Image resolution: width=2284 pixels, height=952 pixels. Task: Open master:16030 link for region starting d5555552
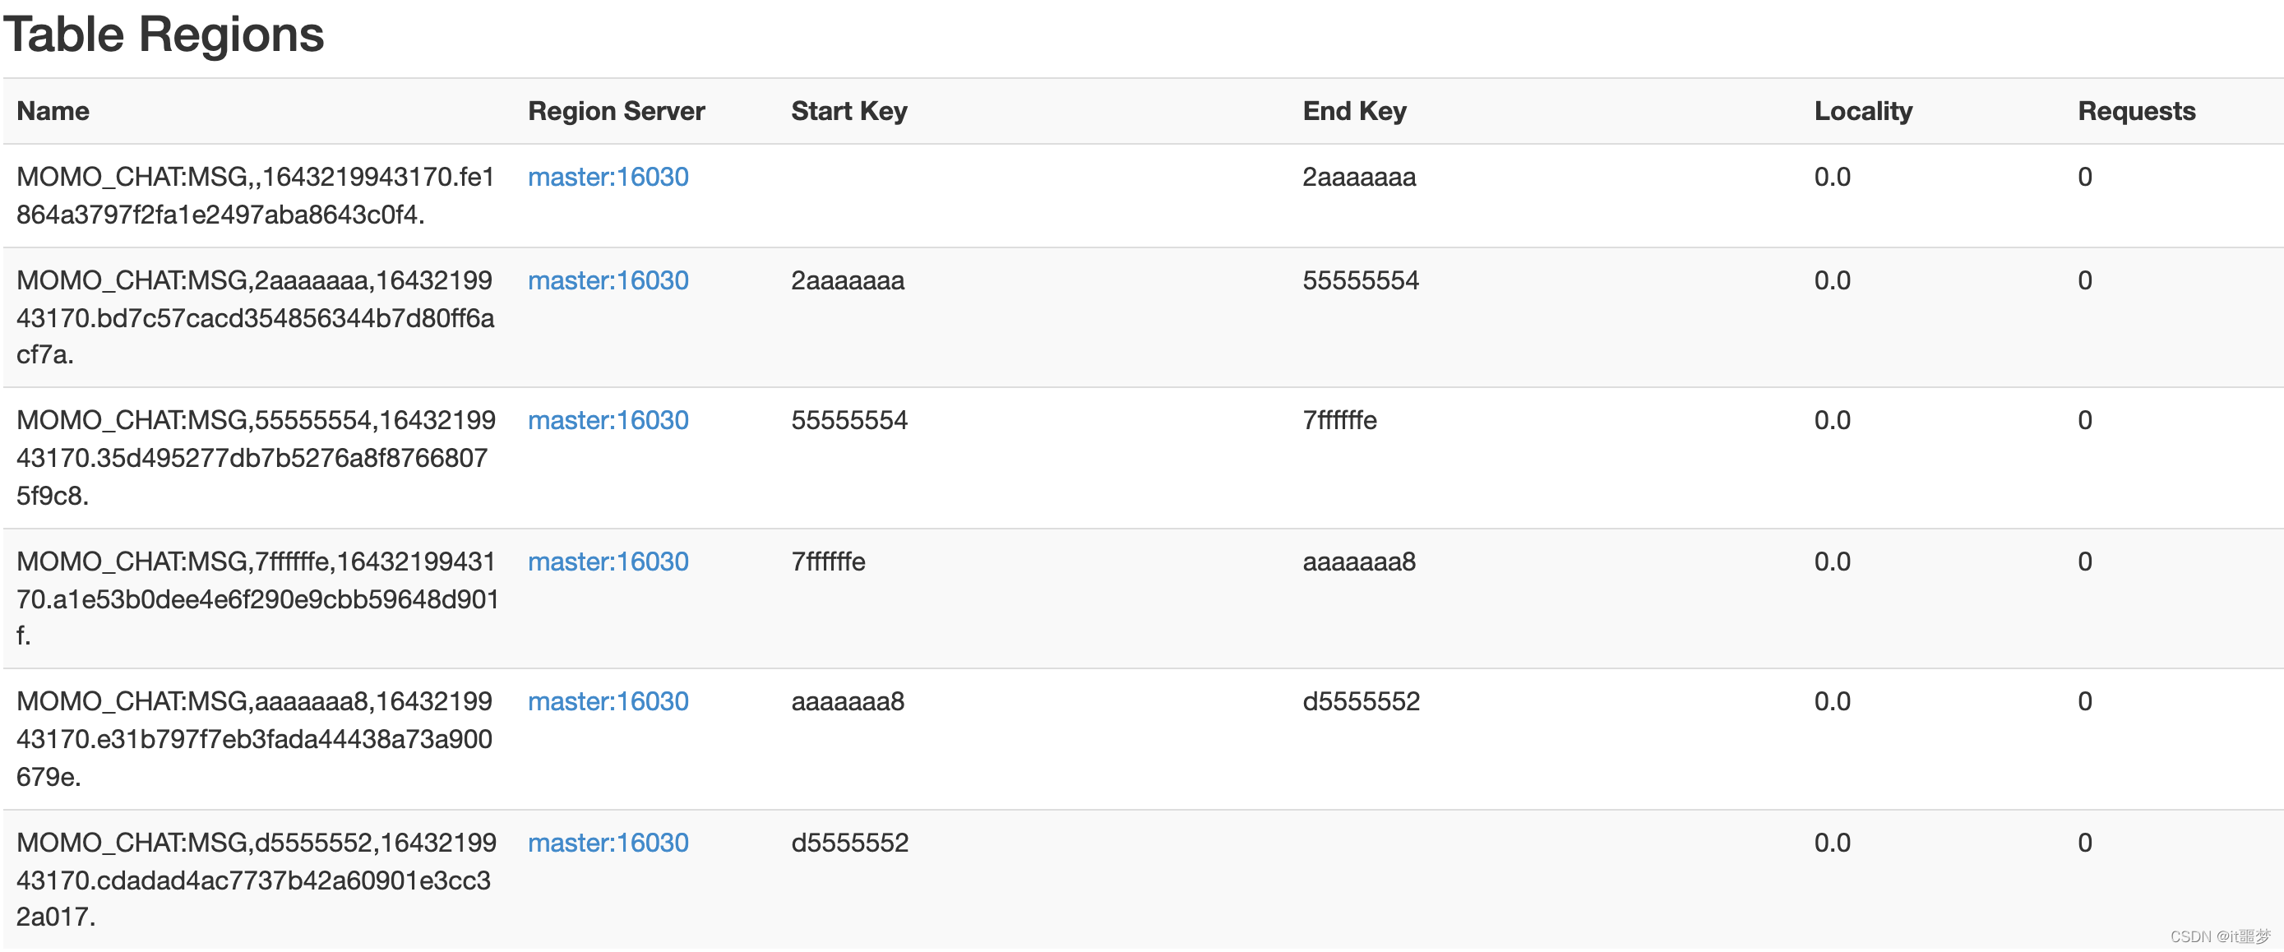point(608,843)
